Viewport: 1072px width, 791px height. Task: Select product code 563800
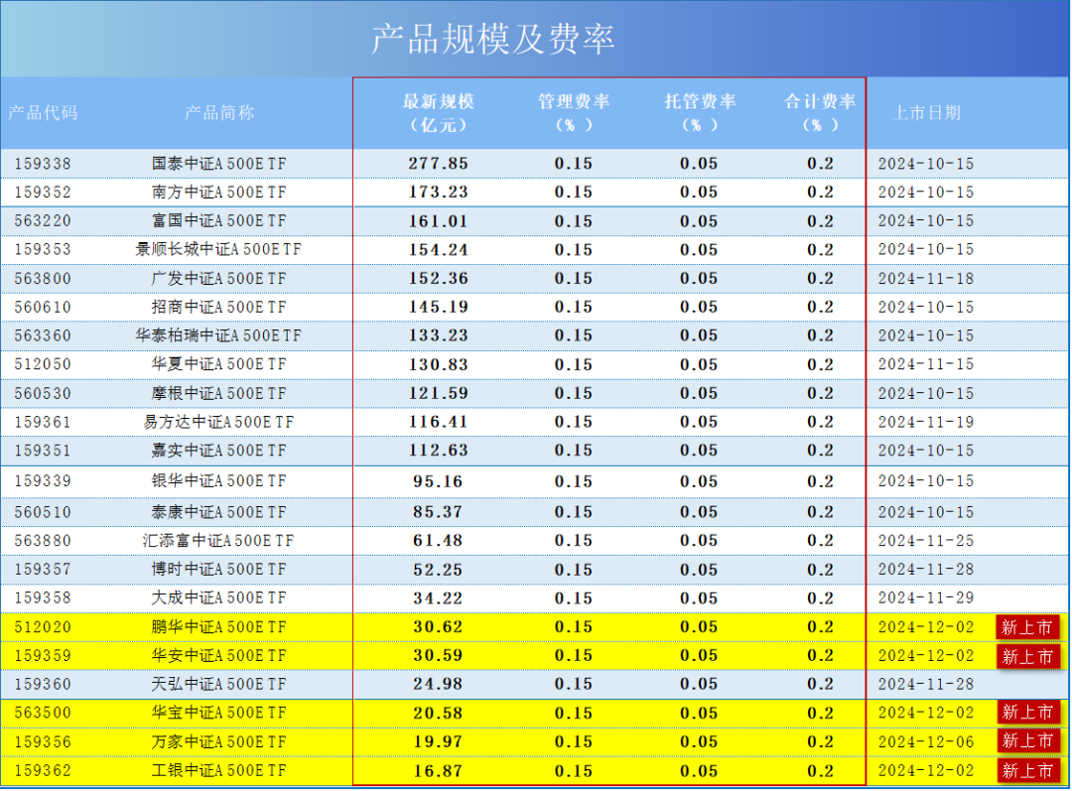click(x=43, y=279)
